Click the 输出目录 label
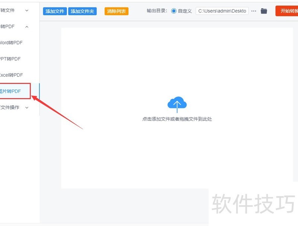Screen dimensions: 298x226 point(157,11)
